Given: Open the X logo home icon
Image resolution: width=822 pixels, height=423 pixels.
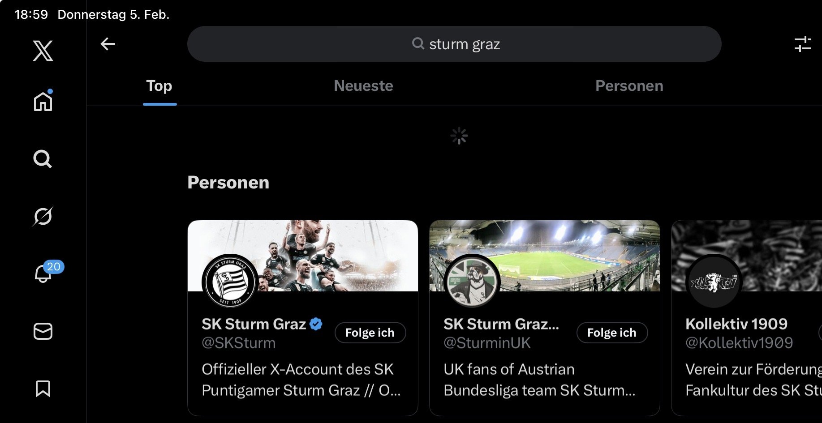Looking at the screenshot, I should coord(43,51).
